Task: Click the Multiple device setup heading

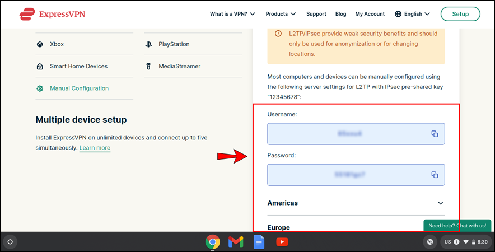Action: click(81, 120)
